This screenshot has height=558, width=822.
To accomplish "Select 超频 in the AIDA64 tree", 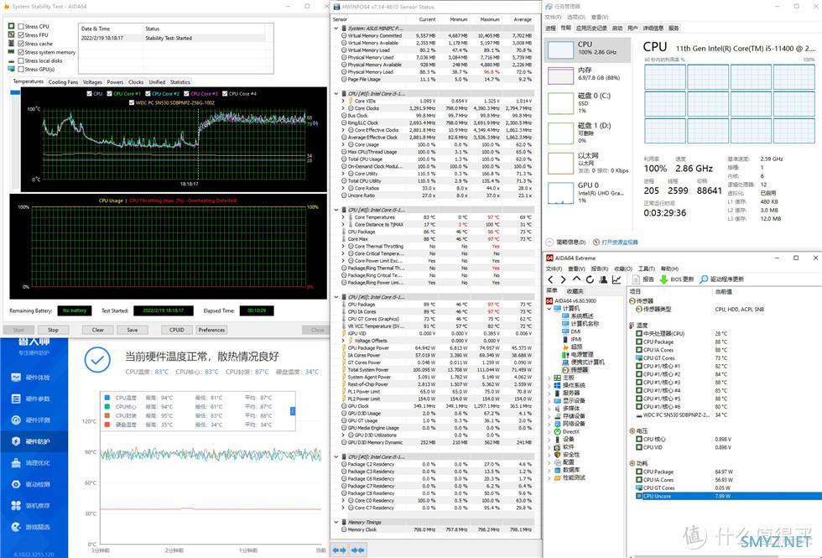I will [572, 347].
